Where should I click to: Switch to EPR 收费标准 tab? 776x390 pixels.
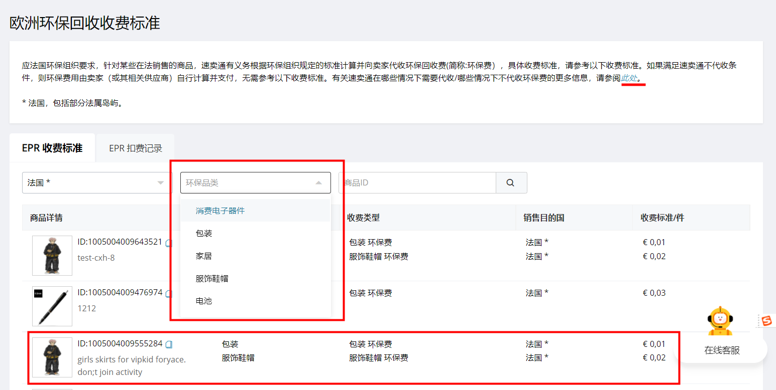tap(52, 148)
